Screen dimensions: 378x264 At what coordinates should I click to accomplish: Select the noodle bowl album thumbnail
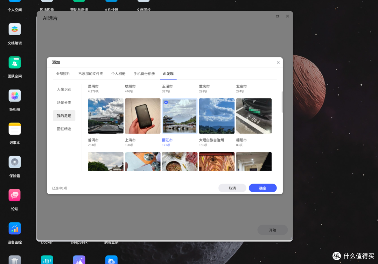180,162
